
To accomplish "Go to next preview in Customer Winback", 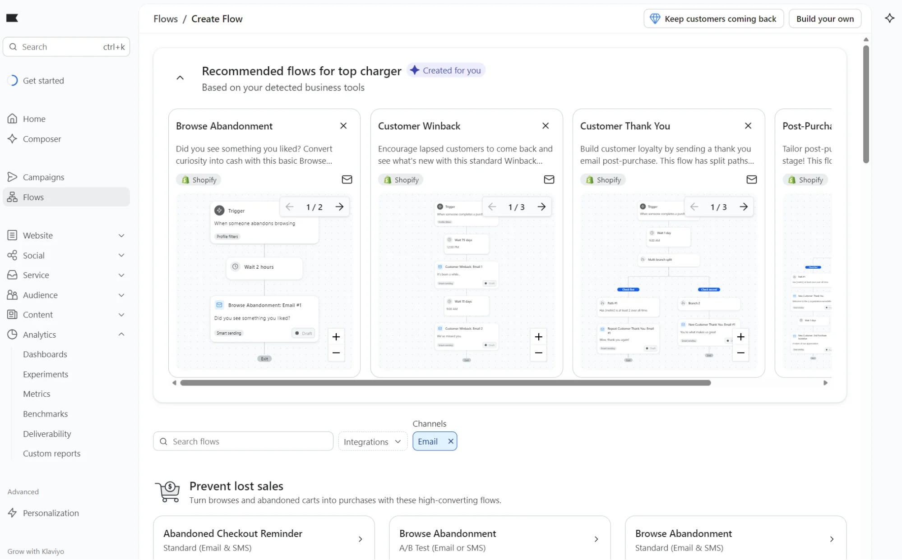I will coord(541,207).
